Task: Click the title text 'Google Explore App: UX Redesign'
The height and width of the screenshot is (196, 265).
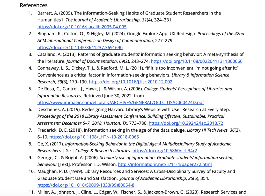Action: coord(161,34)
